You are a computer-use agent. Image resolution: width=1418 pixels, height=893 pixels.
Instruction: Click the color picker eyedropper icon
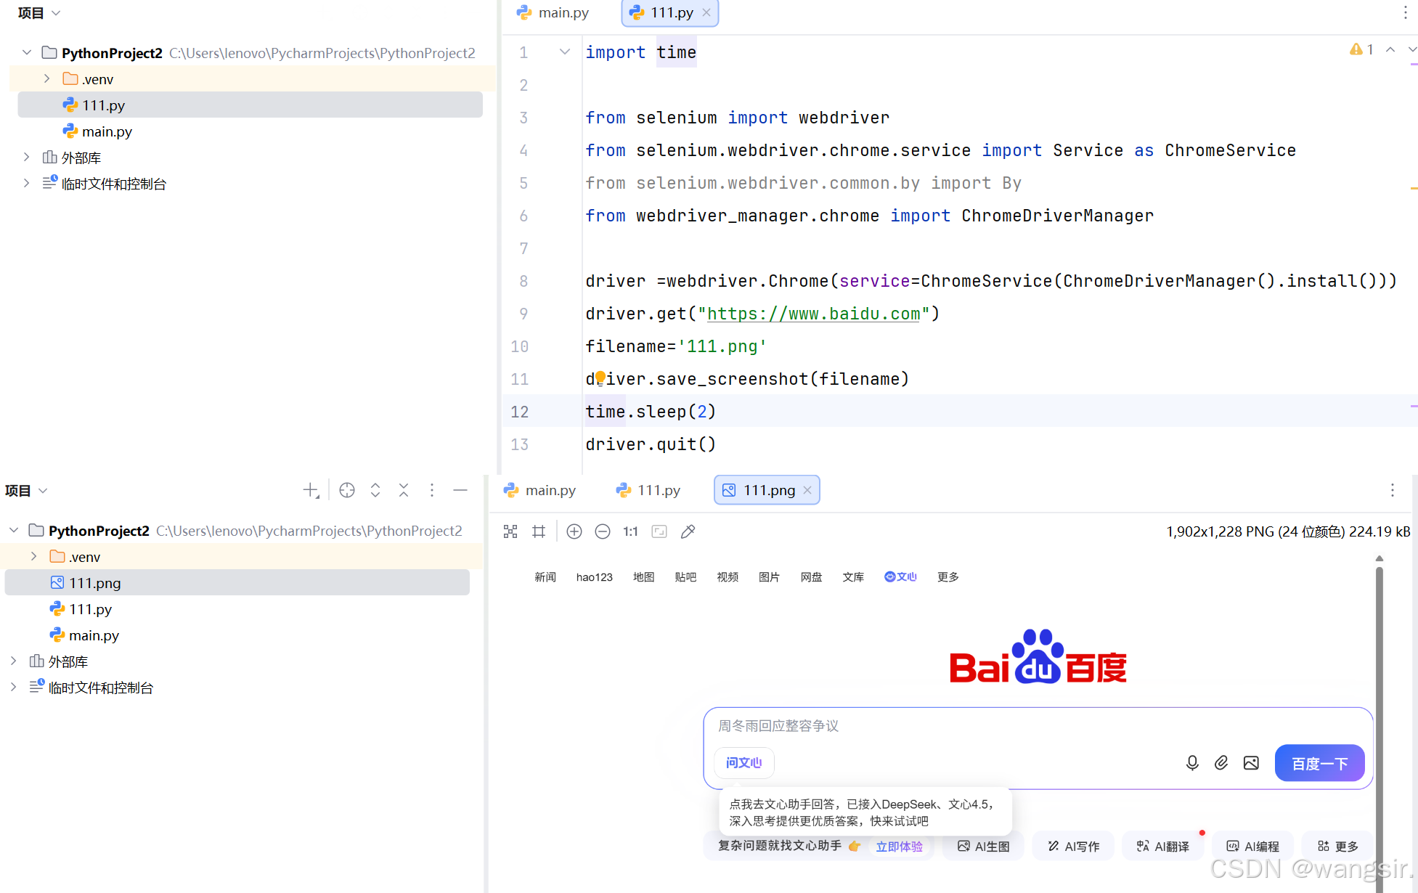click(688, 531)
